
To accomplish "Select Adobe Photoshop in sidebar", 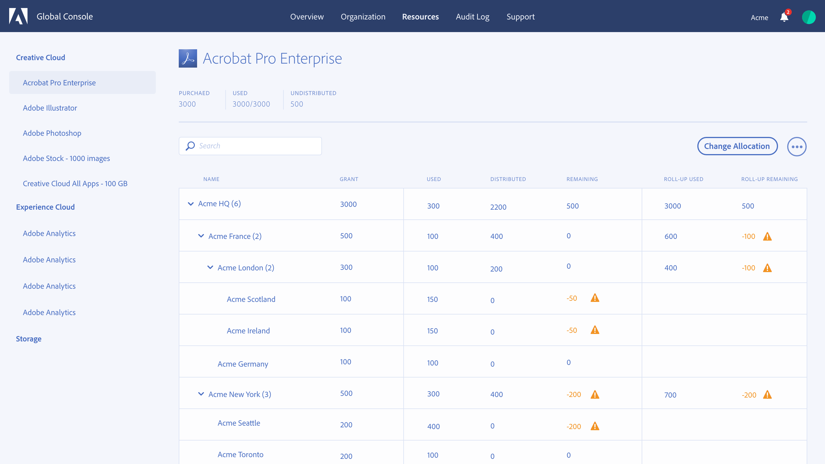I will (x=52, y=133).
